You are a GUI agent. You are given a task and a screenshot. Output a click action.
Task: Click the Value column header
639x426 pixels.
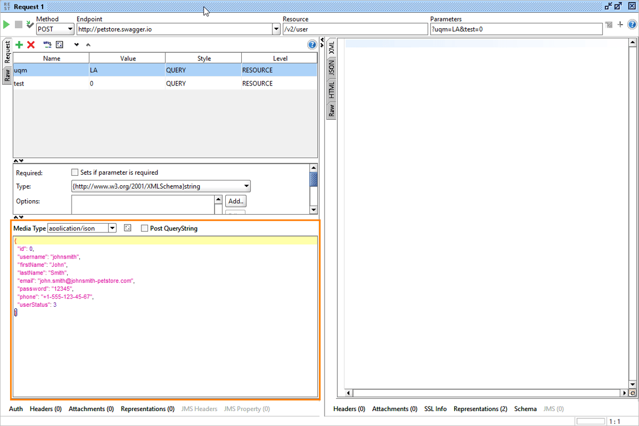point(128,58)
